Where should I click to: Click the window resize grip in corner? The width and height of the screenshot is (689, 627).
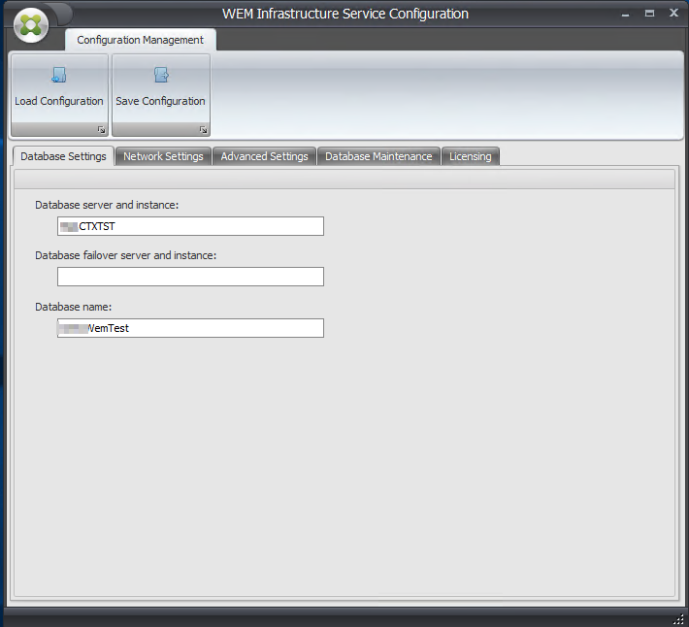(x=679, y=618)
